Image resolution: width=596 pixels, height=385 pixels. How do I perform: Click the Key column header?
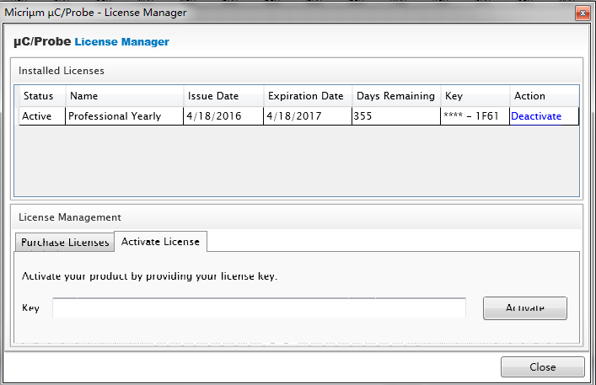point(475,96)
